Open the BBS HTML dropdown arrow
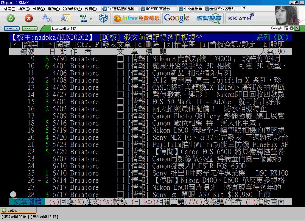 (x=91, y=19)
